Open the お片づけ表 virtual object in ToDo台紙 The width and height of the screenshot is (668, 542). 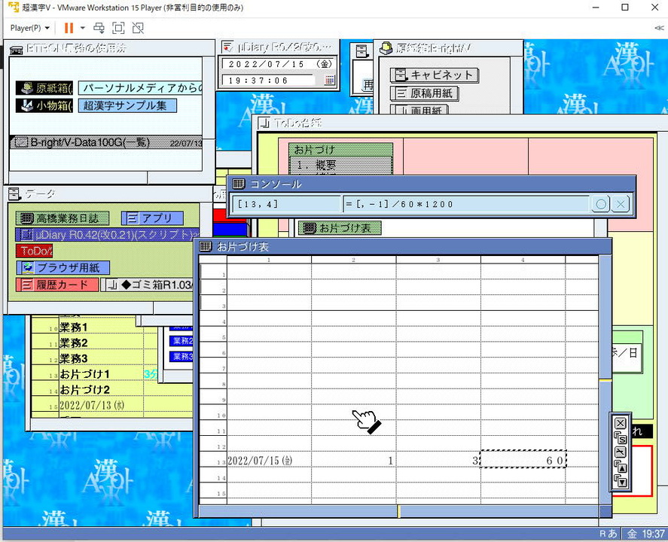point(340,228)
